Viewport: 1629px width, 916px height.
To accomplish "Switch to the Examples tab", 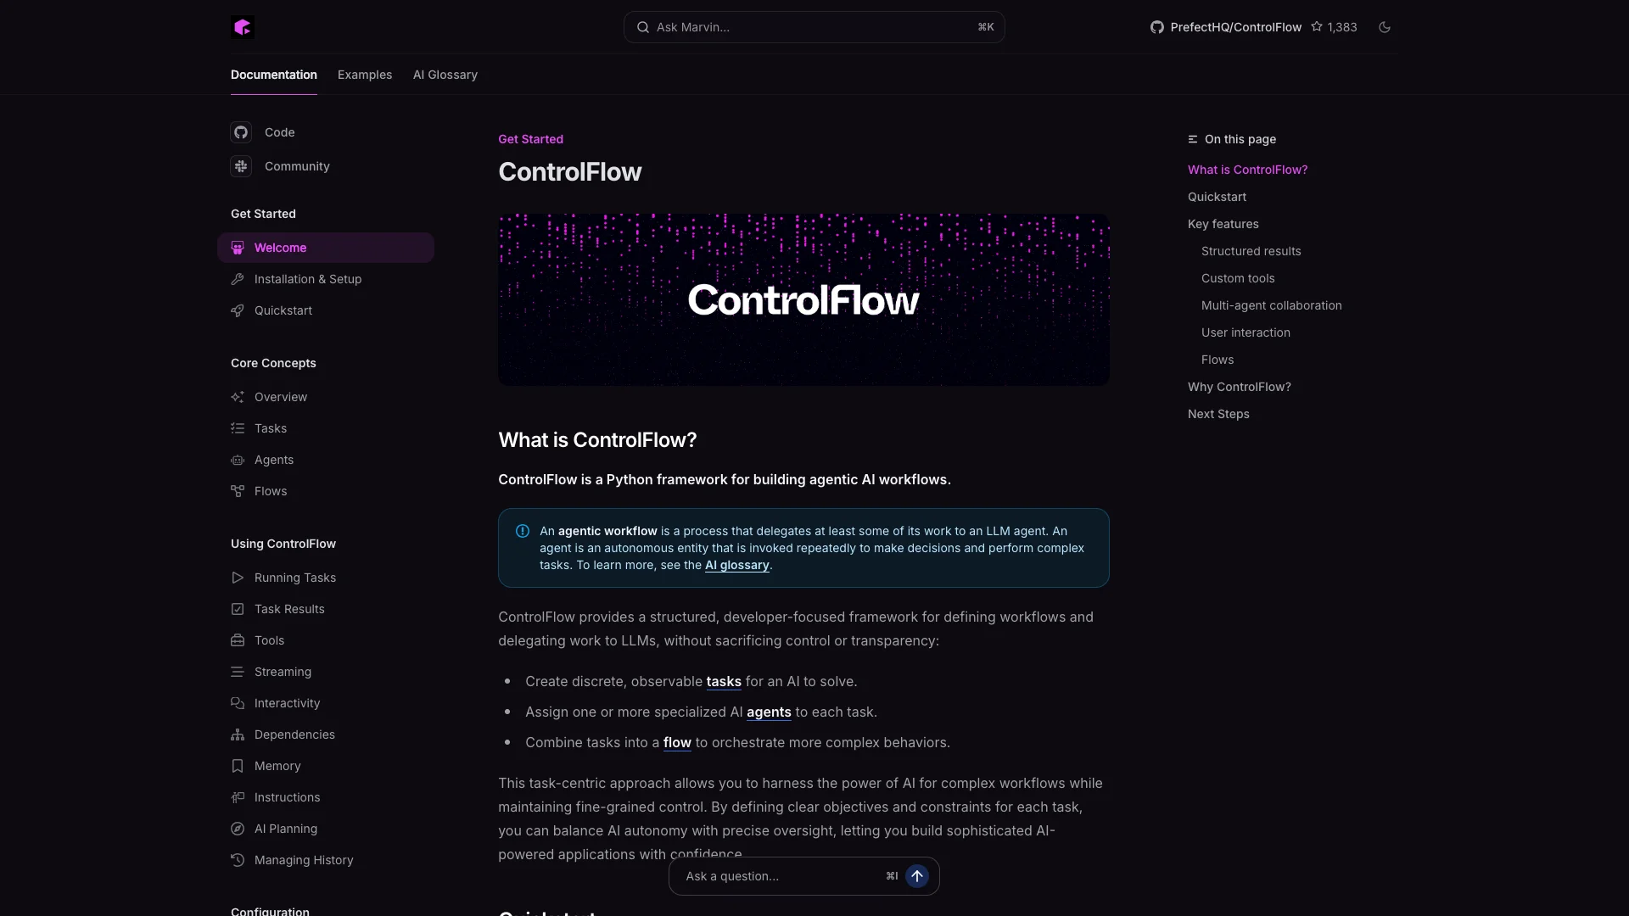I will pyautogui.click(x=364, y=75).
